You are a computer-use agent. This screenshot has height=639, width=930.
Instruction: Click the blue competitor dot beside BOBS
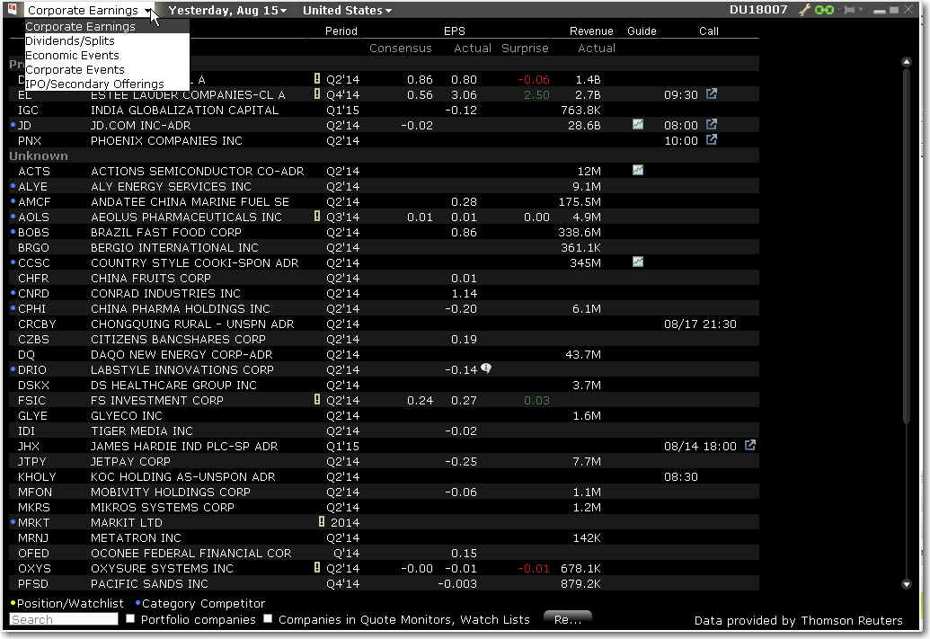(13, 231)
